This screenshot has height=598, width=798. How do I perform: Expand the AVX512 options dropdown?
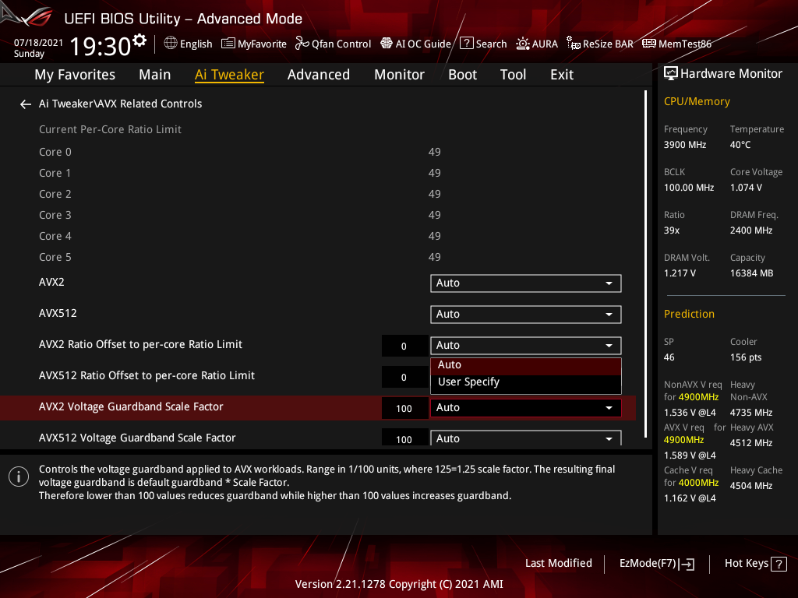(525, 314)
